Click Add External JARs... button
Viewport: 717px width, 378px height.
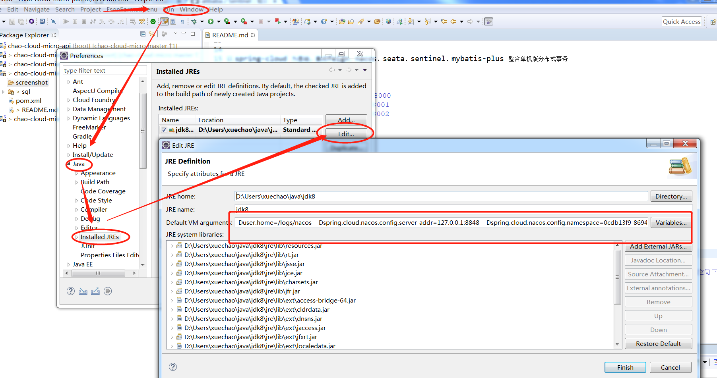[x=658, y=246]
